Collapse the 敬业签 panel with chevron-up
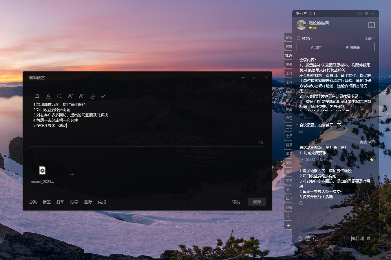Image resolution: width=391 pixels, height=260 pixels. 373,14
